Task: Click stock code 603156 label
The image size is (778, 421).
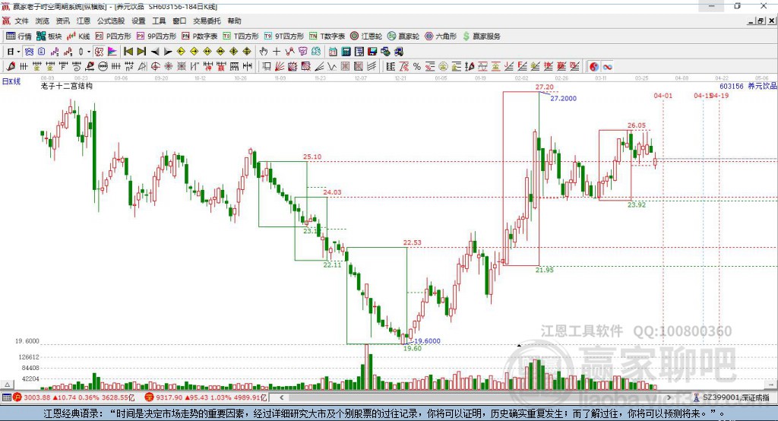Action: [732, 86]
